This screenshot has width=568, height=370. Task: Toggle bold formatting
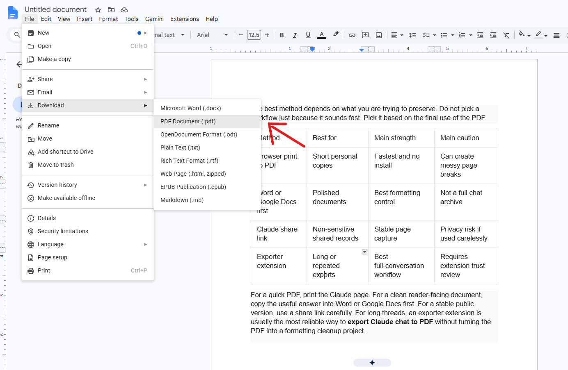pos(282,35)
